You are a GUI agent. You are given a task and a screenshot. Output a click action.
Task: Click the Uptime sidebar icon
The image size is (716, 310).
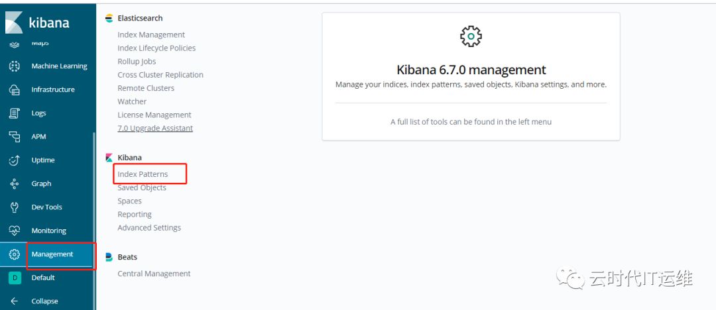coord(15,160)
